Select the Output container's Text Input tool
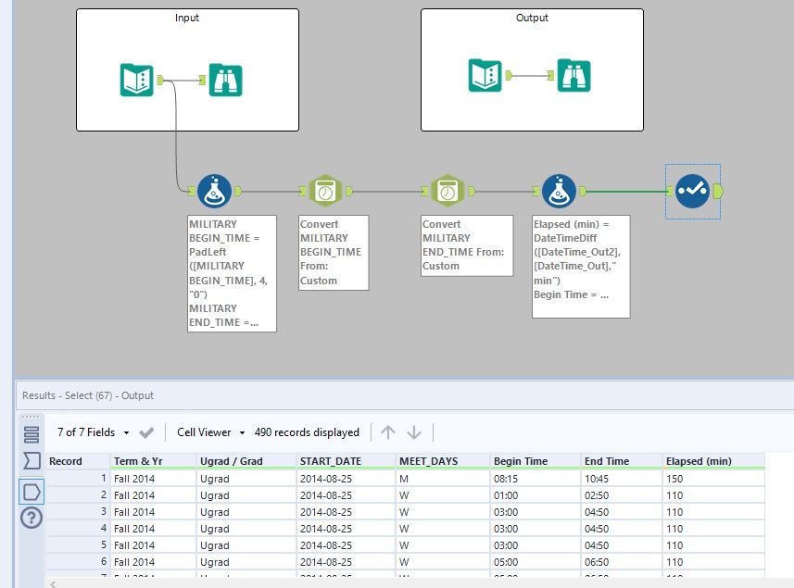The image size is (794, 588). [485, 76]
